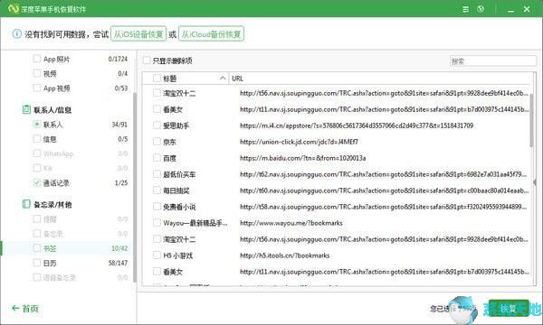Click the 0/1724 count beside App 照片
543x325 pixels.
118,59
